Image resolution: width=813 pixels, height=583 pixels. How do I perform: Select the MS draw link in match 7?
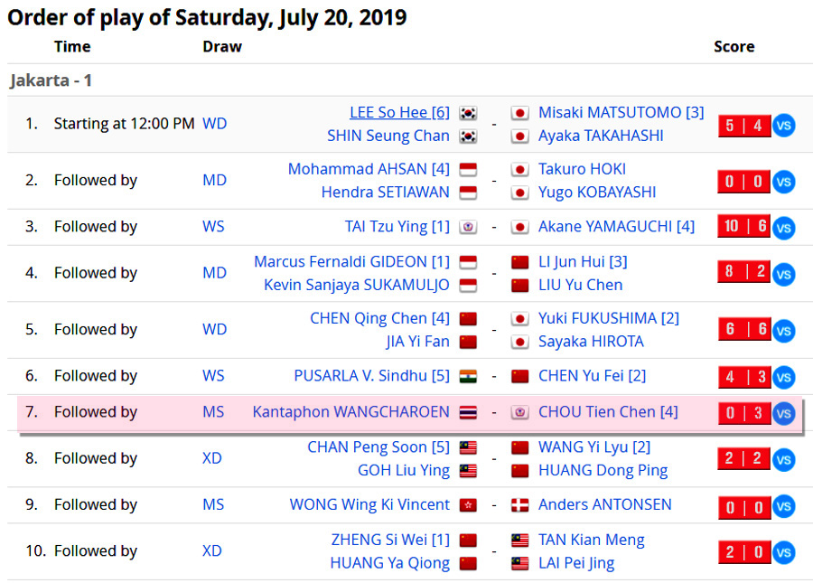pos(213,412)
